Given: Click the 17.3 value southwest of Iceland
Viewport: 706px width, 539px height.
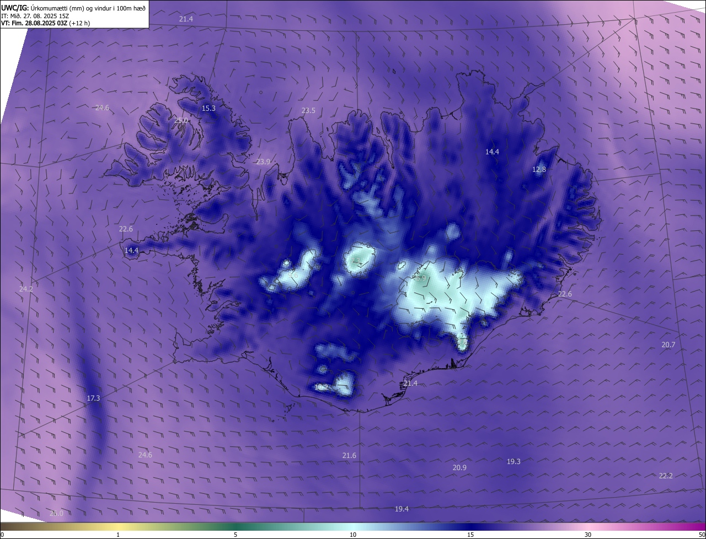Looking at the screenshot, I should [x=93, y=398].
